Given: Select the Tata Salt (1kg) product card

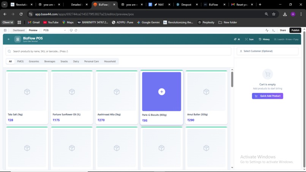Looking at the screenshot, I should 27,98.
